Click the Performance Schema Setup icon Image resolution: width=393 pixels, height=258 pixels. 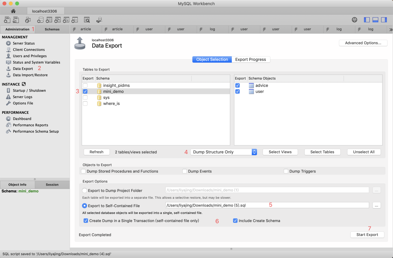click(x=8, y=131)
